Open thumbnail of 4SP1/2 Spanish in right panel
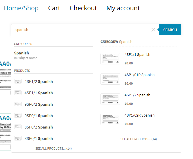 (110, 99)
